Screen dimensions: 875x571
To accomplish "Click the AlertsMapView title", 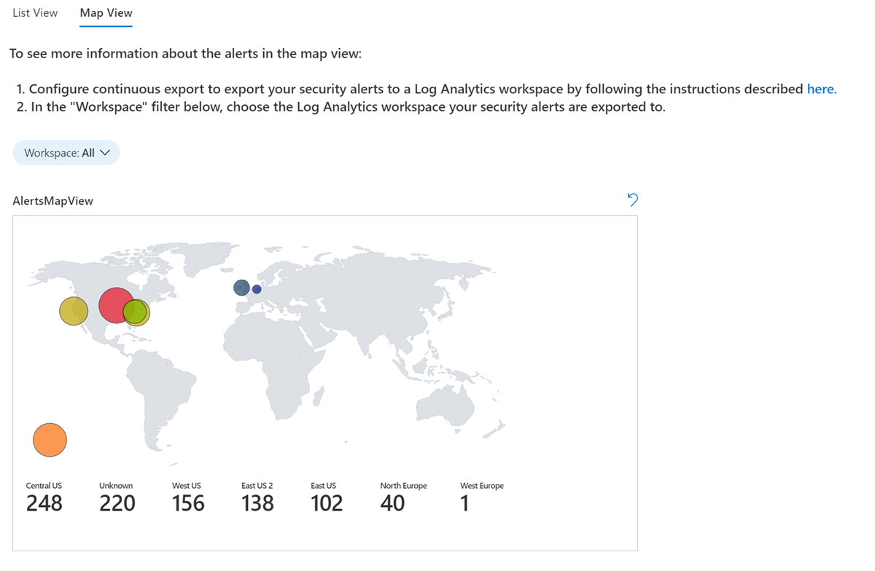I will click(x=52, y=200).
